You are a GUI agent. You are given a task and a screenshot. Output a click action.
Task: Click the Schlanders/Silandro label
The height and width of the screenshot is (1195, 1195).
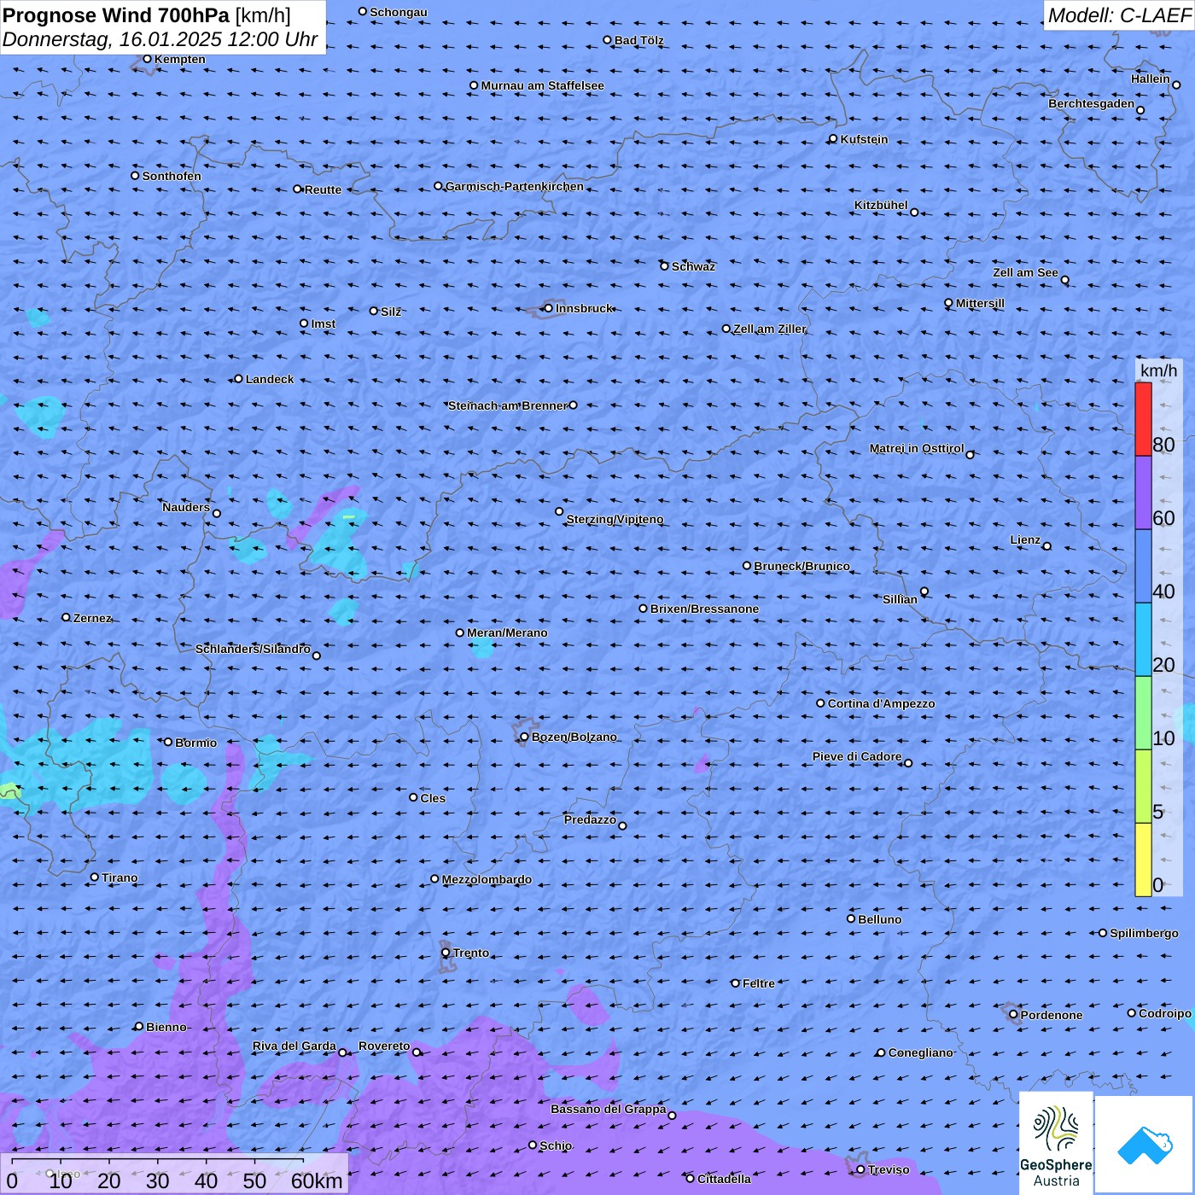[x=253, y=649]
